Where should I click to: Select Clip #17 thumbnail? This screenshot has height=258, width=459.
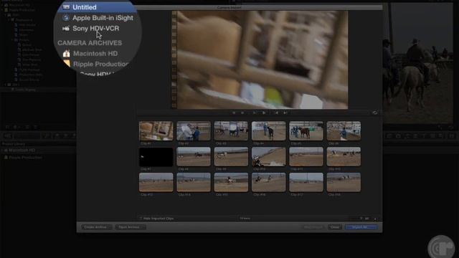pyautogui.click(x=306, y=182)
